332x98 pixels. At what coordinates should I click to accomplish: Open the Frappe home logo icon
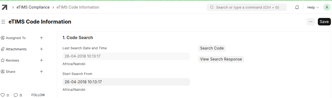5,7
